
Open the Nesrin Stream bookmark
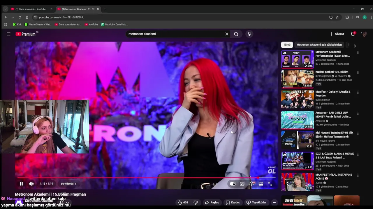38,24
